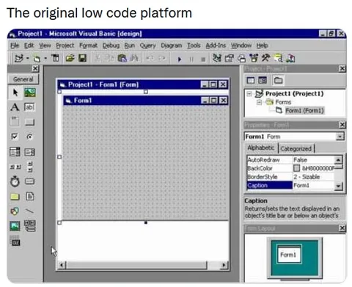The image size is (352, 287).
Task: Open Add Project dropdown arrow
Action: [27, 59]
